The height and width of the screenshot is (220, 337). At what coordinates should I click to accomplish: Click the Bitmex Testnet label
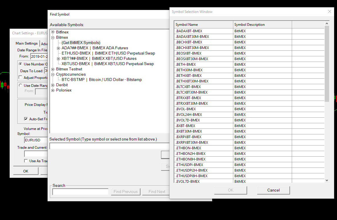(x=69, y=69)
